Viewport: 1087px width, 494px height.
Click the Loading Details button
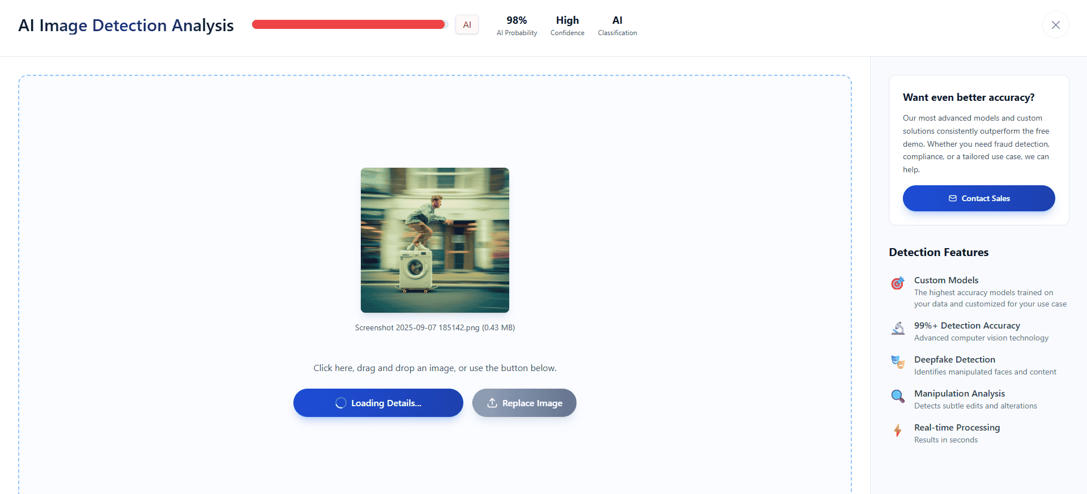(x=378, y=403)
